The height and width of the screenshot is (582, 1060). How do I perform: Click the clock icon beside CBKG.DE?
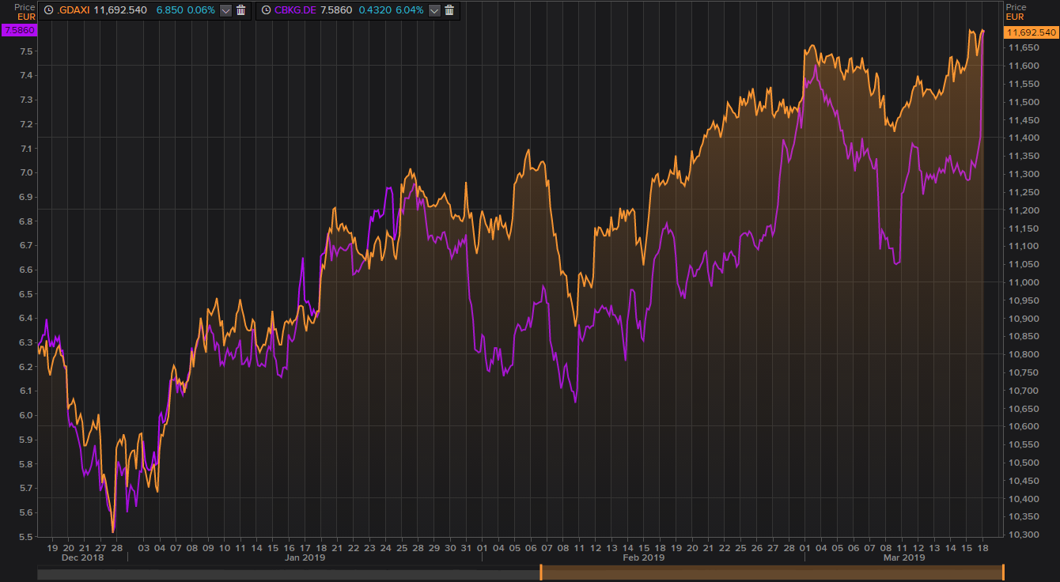[x=266, y=10]
